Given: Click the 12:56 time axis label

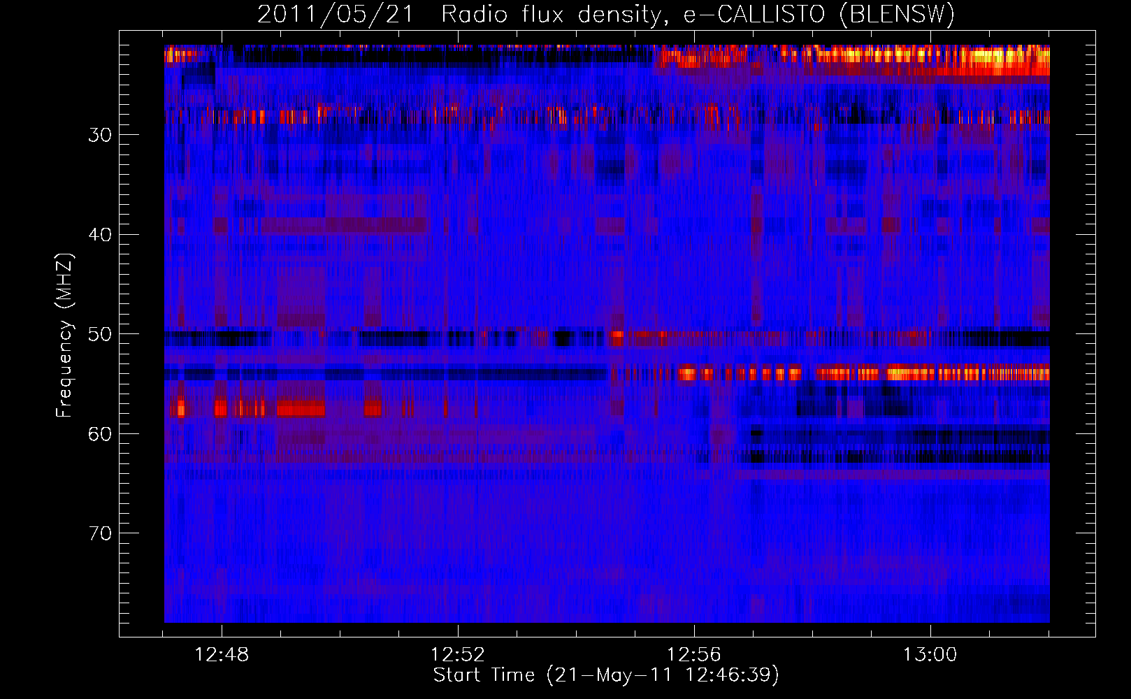Looking at the screenshot, I should (x=693, y=655).
